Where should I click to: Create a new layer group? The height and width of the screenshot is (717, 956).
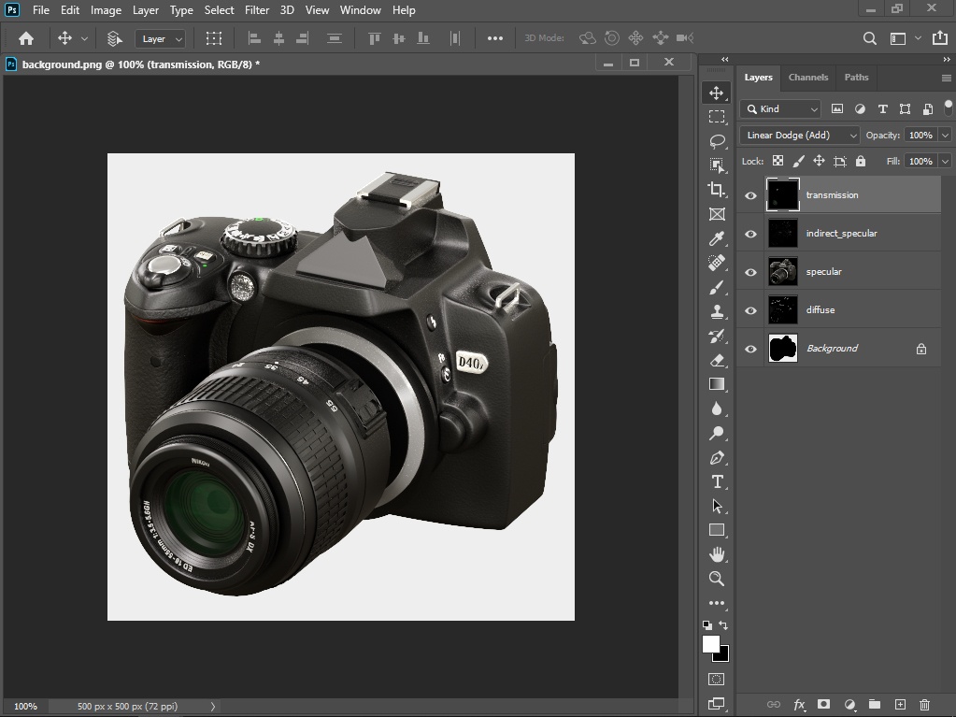pyautogui.click(x=874, y=704)
